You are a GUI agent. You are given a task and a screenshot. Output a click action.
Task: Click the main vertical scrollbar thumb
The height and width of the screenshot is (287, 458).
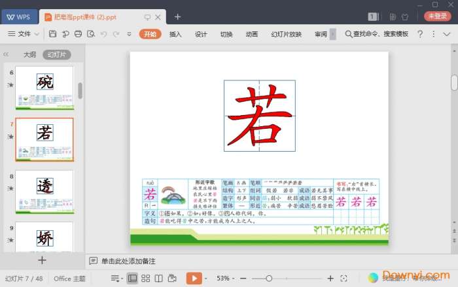coord(454,83)
